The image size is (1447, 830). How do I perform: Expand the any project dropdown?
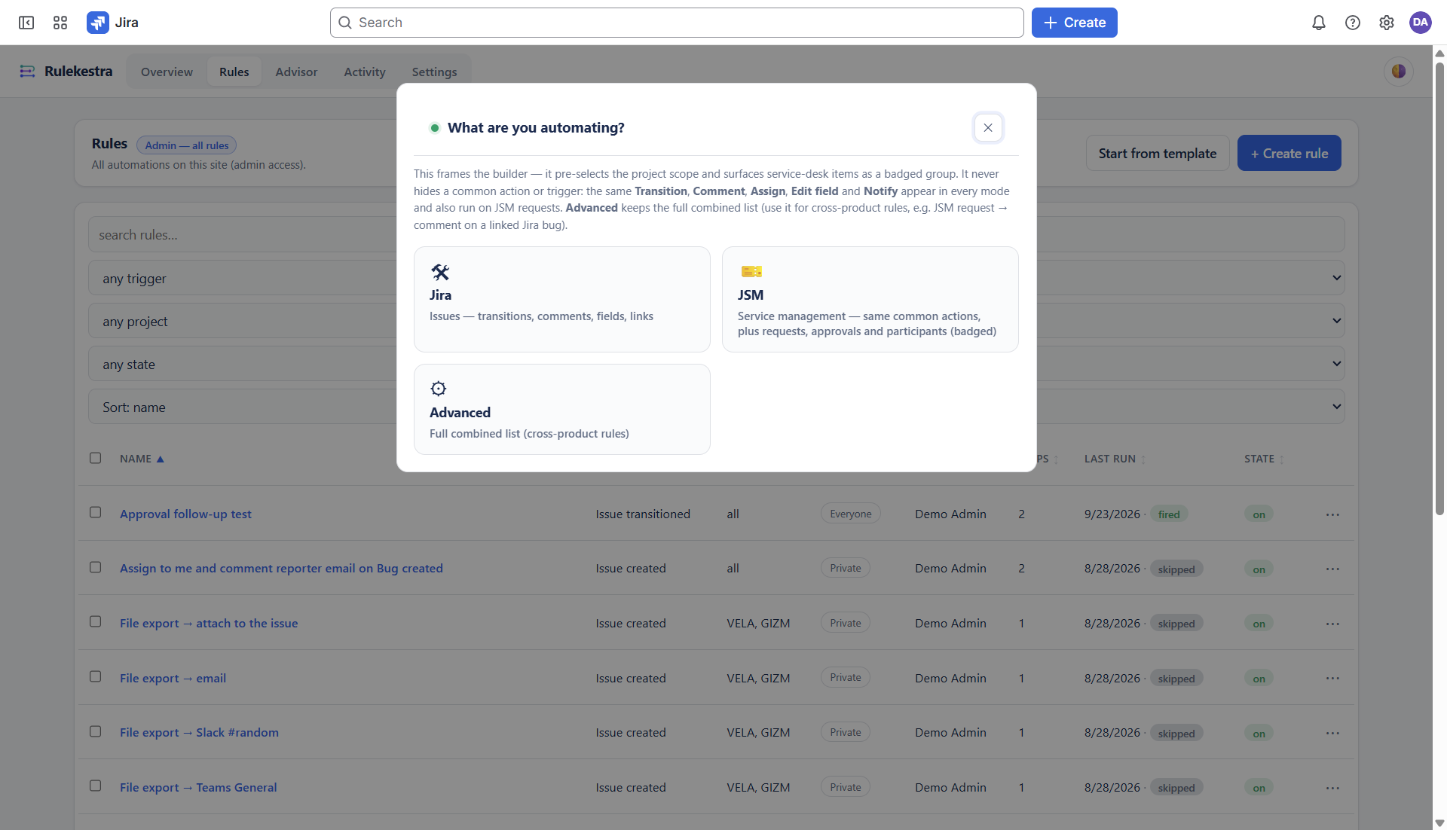pyautogui.click(x=716, y=321)
